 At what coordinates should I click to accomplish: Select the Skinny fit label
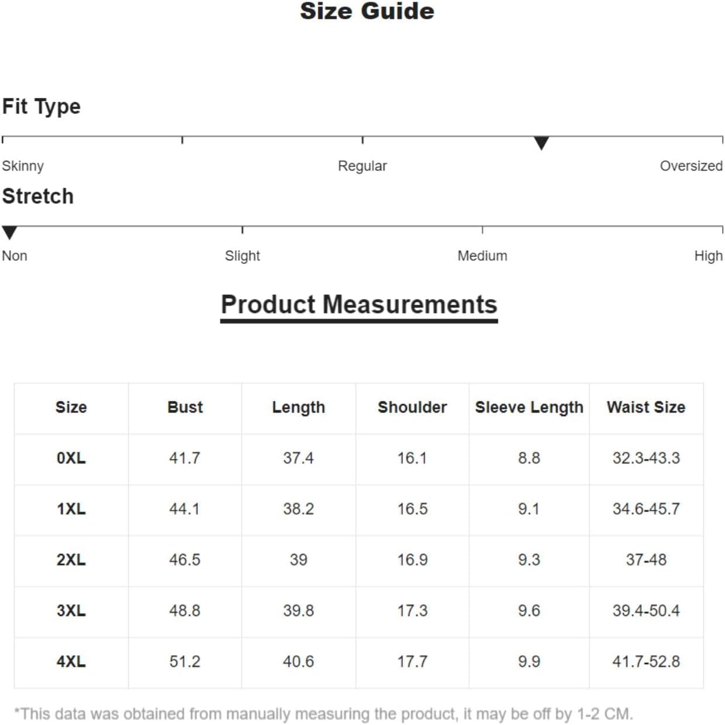coord(23,166)
